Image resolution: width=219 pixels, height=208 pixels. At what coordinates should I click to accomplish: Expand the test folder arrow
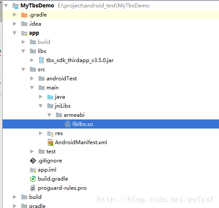tap(32, 152)
